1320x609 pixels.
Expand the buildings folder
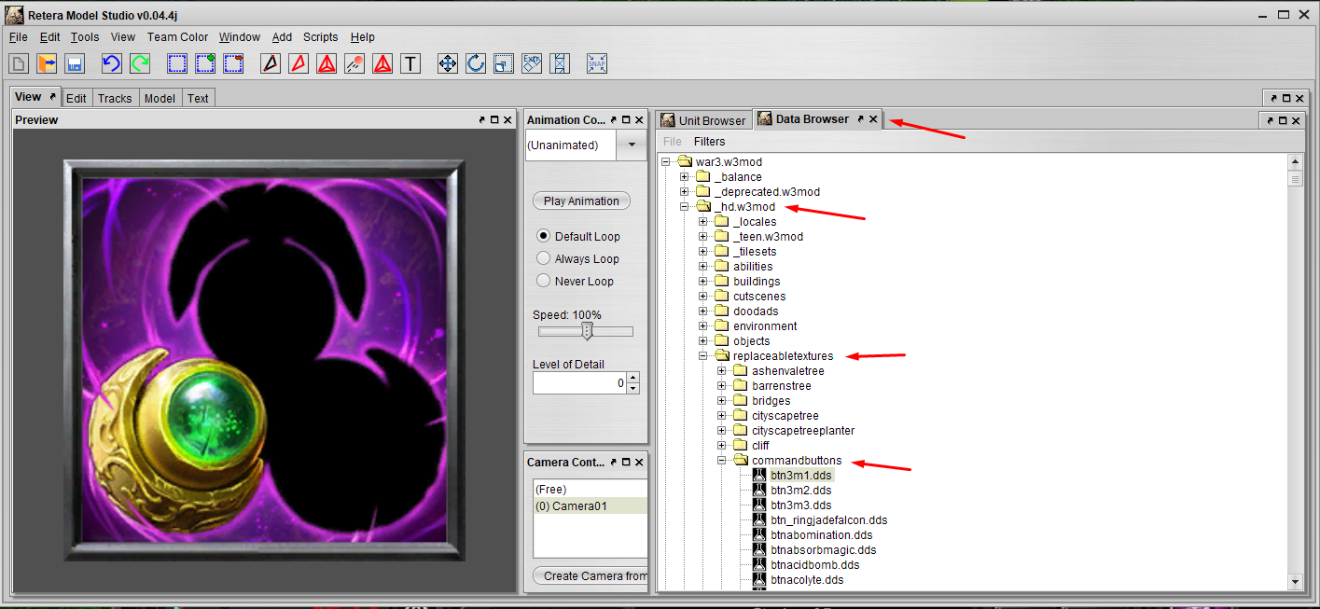coord(703,282)
